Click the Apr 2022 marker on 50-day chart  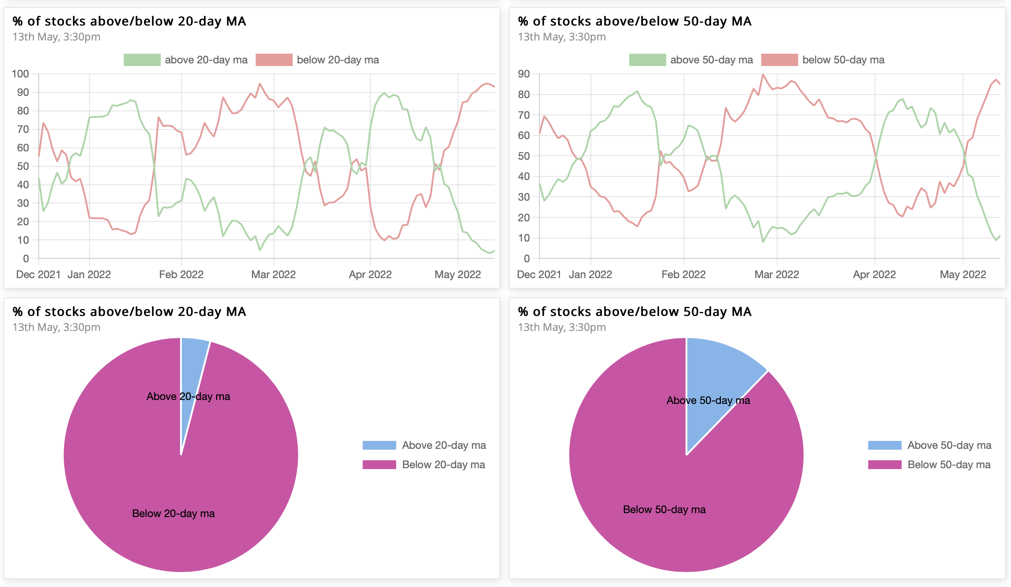click(874, 275)
